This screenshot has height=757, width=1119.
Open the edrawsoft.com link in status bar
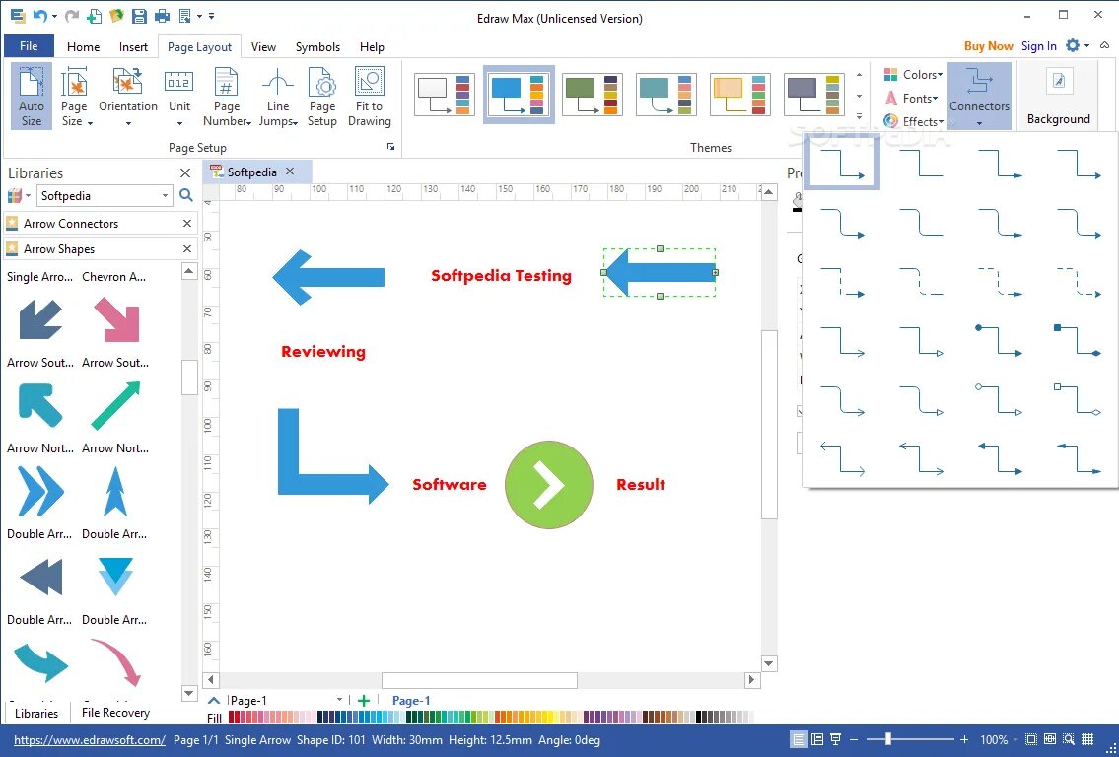(89, 740)
